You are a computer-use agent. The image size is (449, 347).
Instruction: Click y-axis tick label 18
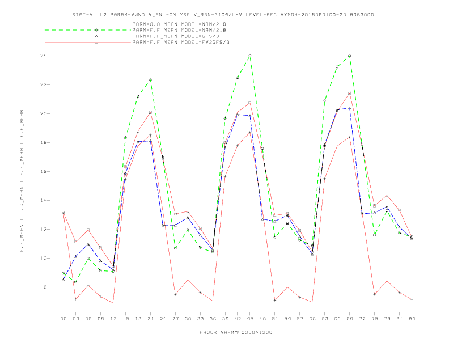tap(44, 142)
